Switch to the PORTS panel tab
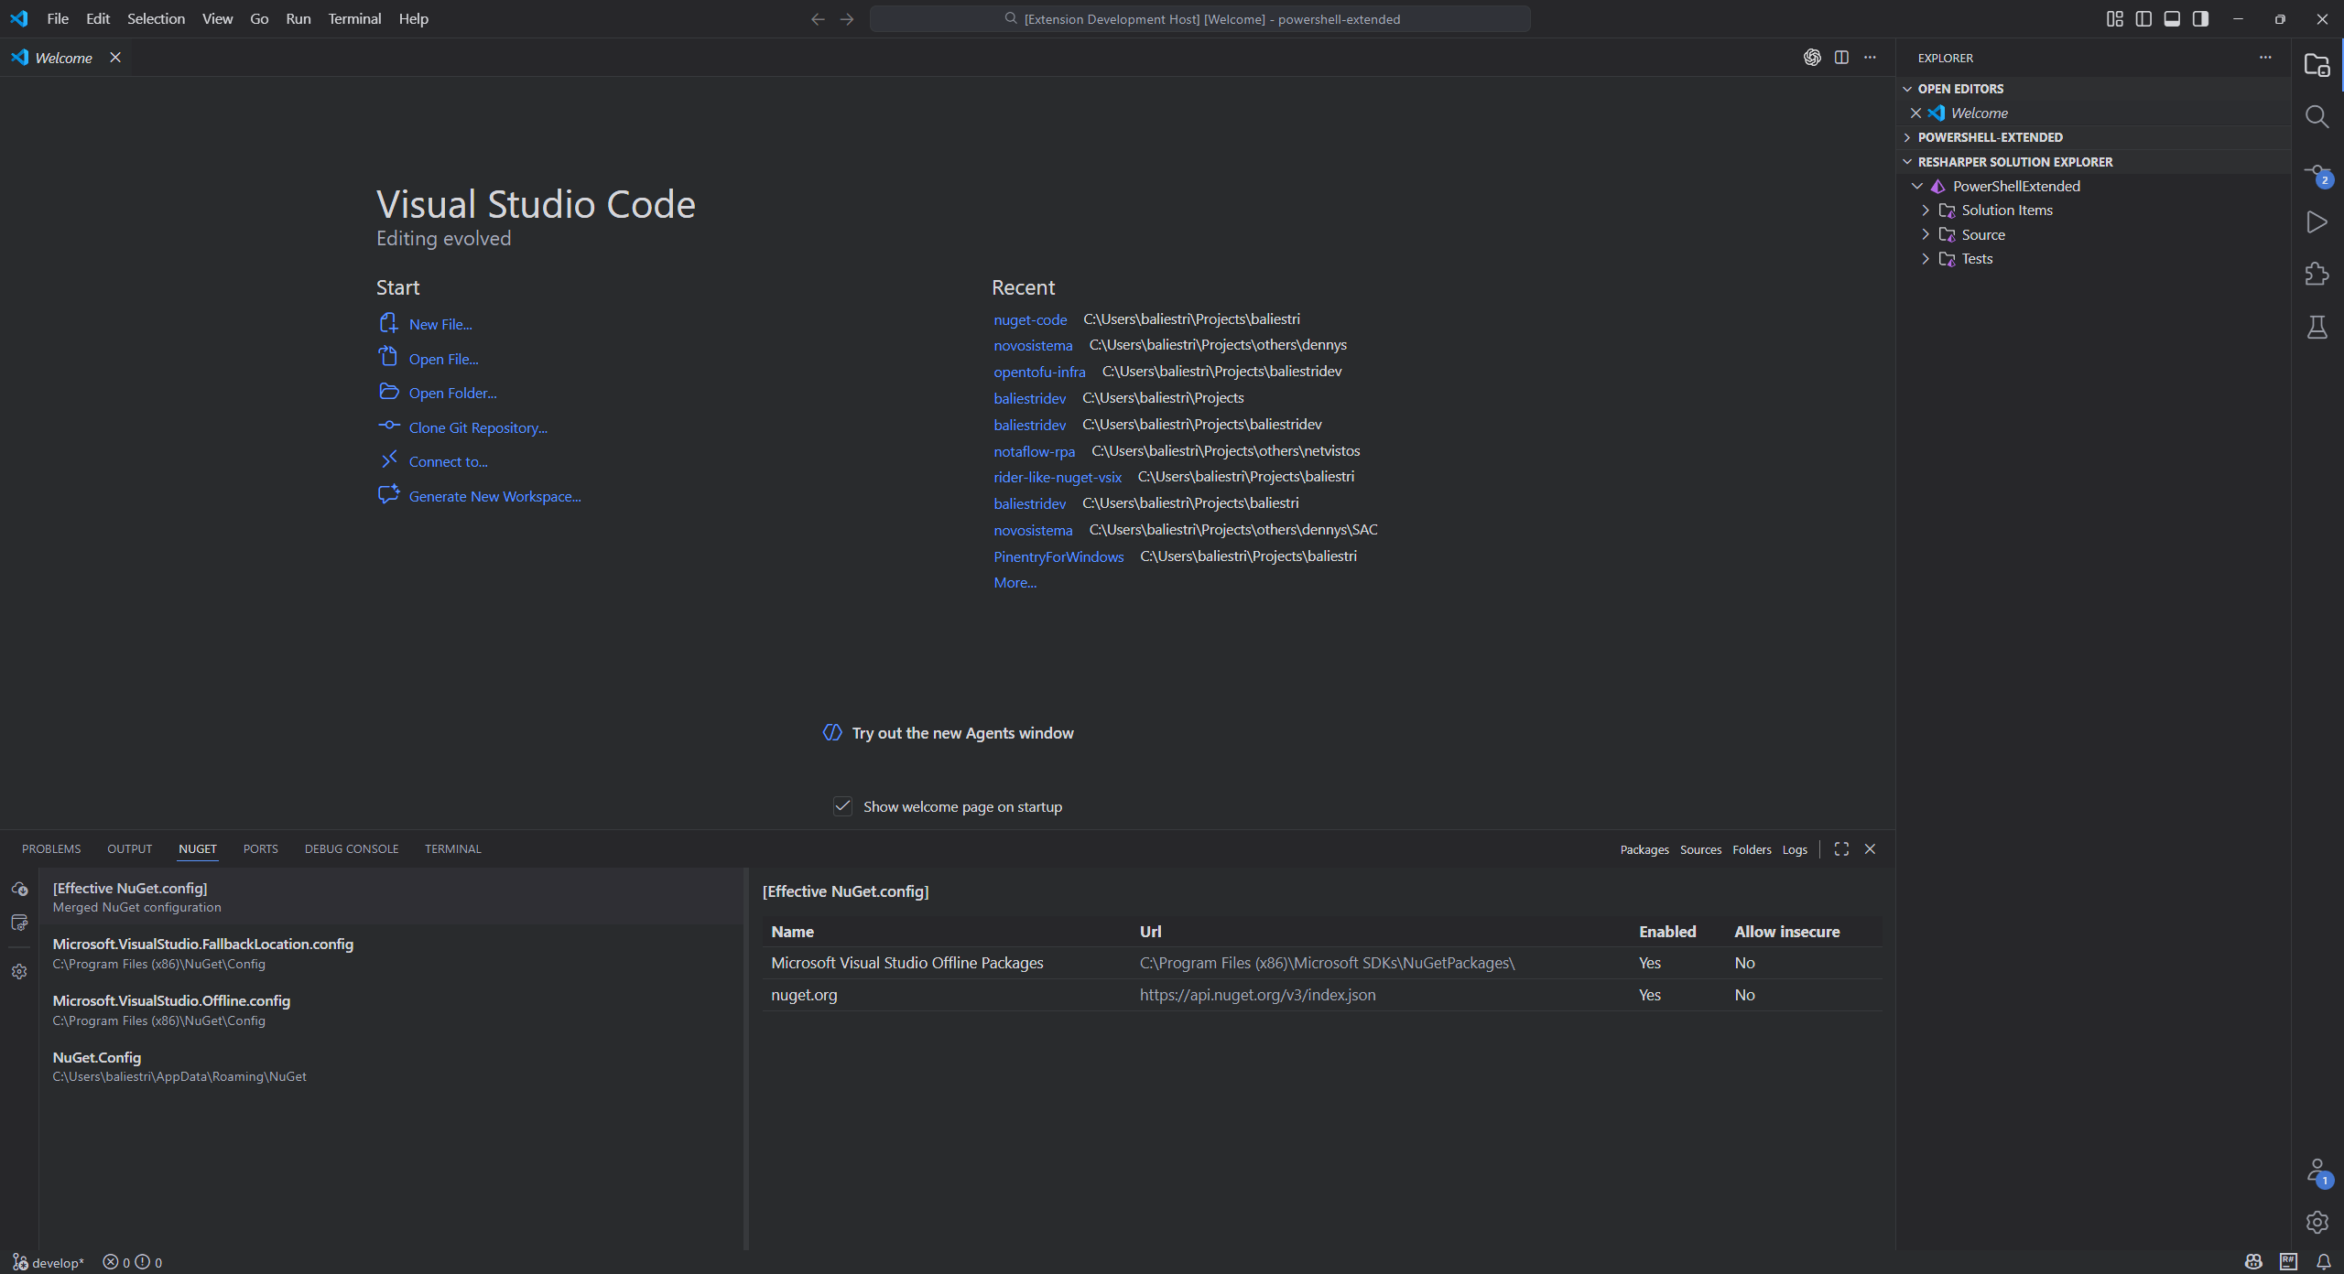This screenshot has height=1274, width=2344. 261,849
